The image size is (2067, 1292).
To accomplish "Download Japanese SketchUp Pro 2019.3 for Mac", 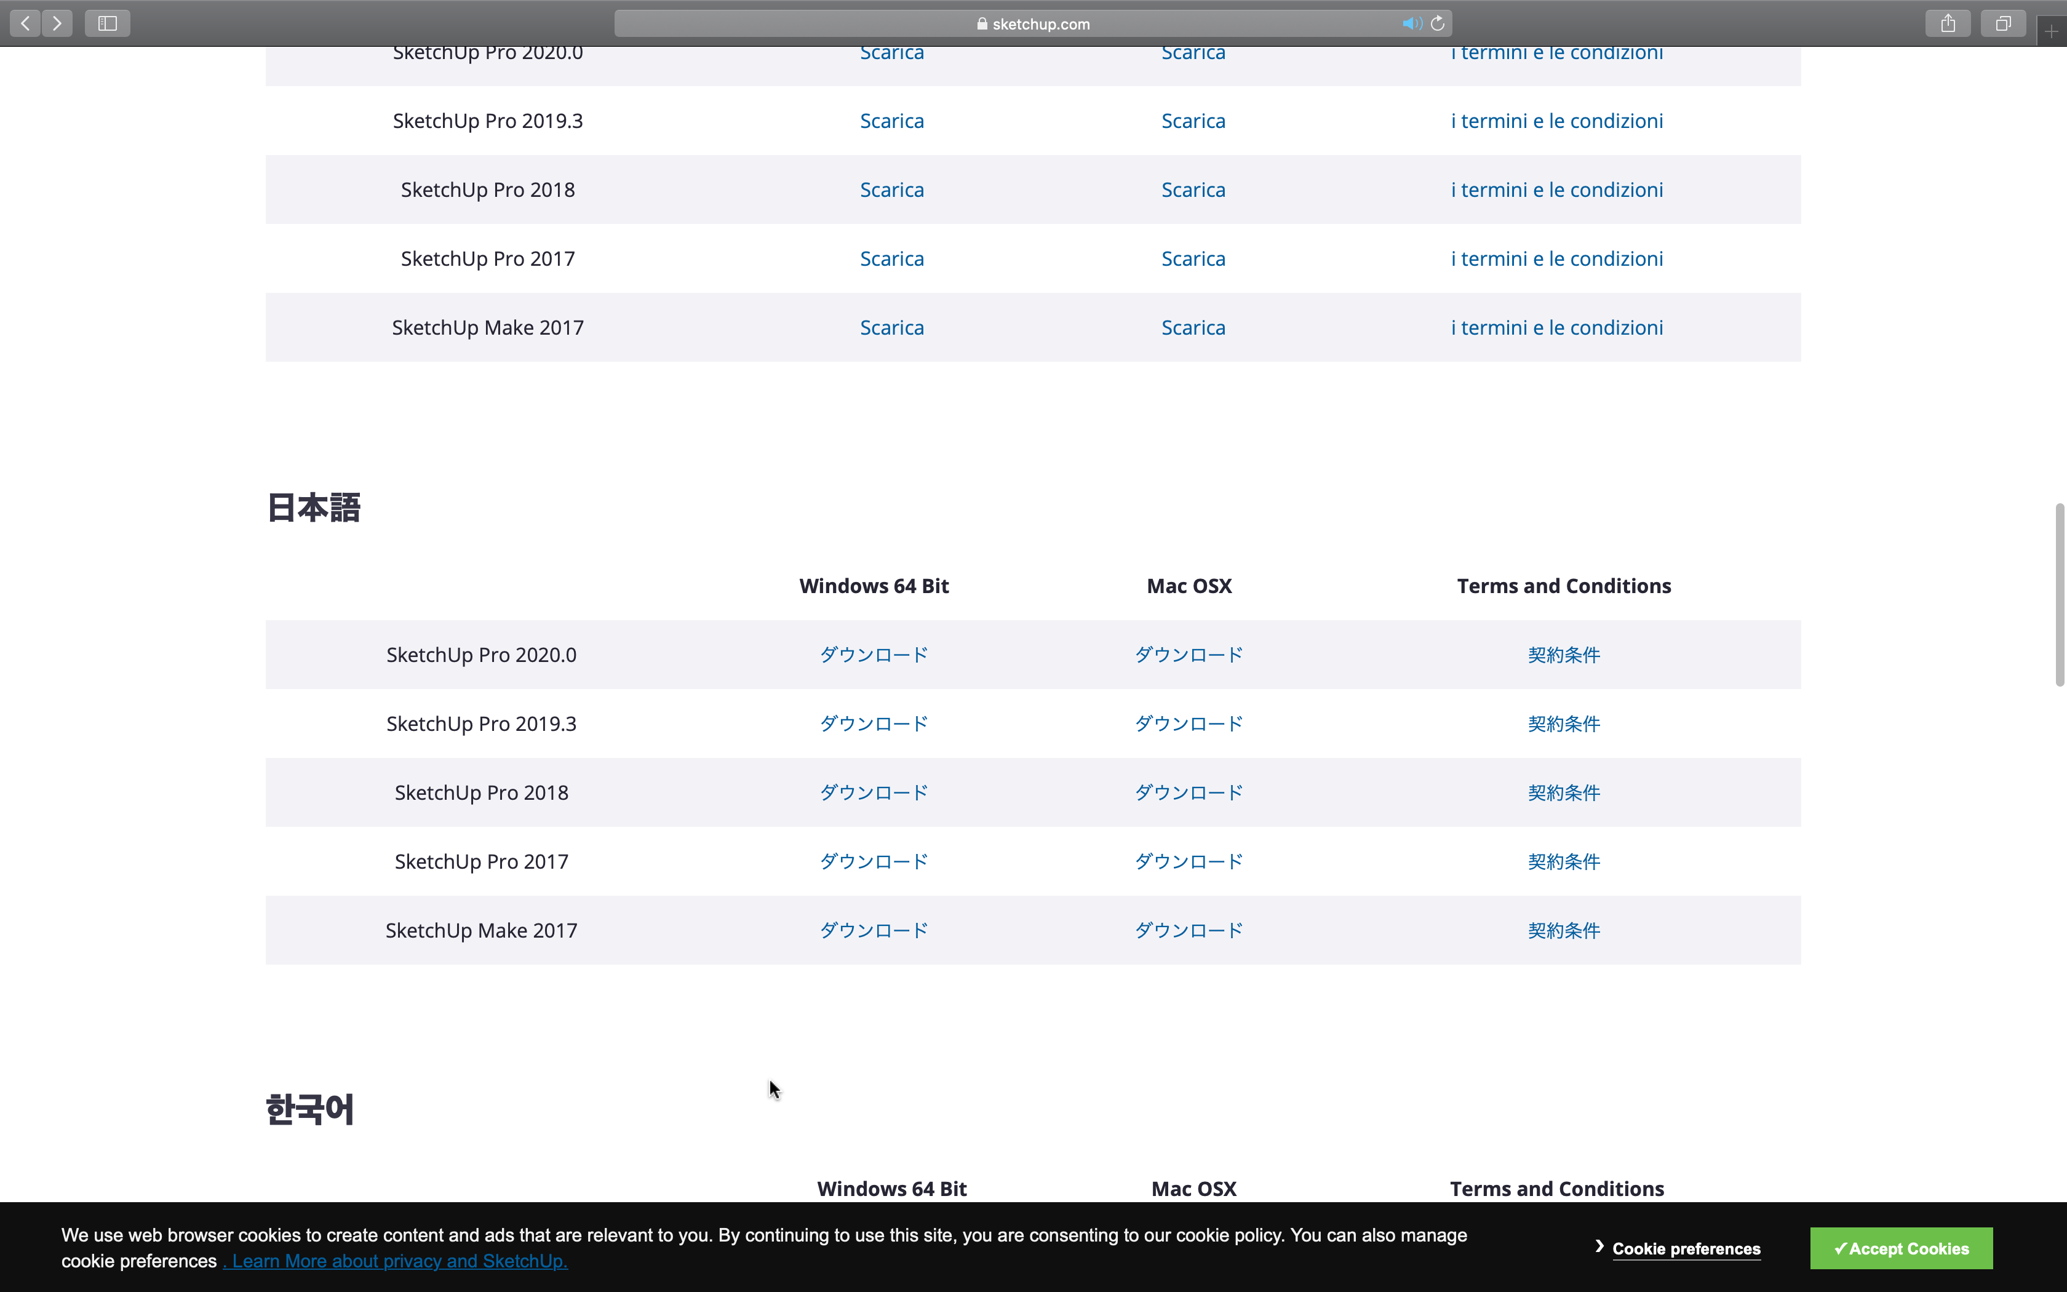I will (1189, 724).
